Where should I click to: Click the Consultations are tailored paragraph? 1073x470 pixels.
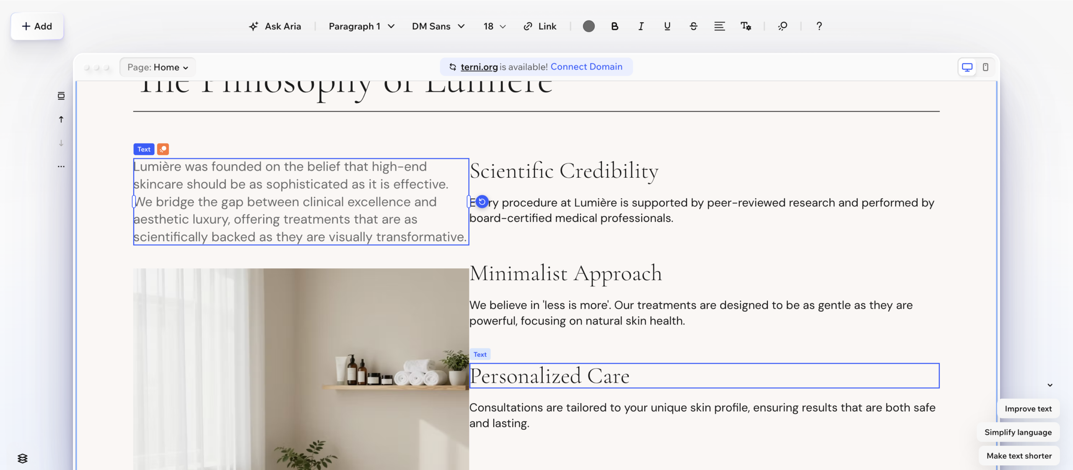tap(702, 415)
